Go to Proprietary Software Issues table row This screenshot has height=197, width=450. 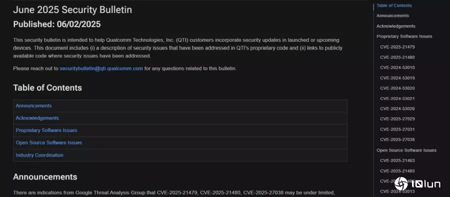tap(180, 130)
